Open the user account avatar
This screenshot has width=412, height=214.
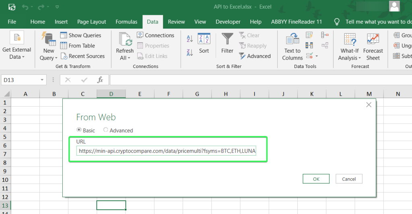(394, 6)
